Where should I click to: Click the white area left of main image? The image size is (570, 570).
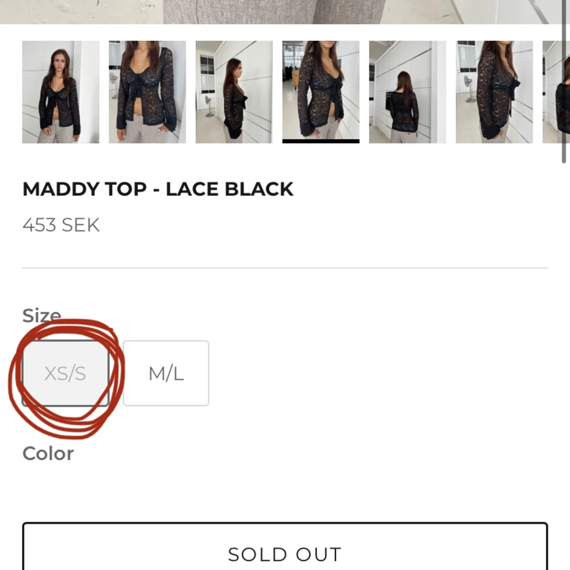81,11
